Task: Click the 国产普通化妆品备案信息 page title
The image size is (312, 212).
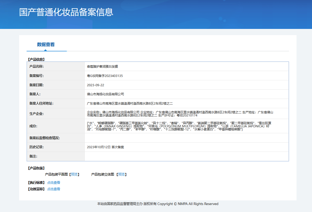Action: 66,12
